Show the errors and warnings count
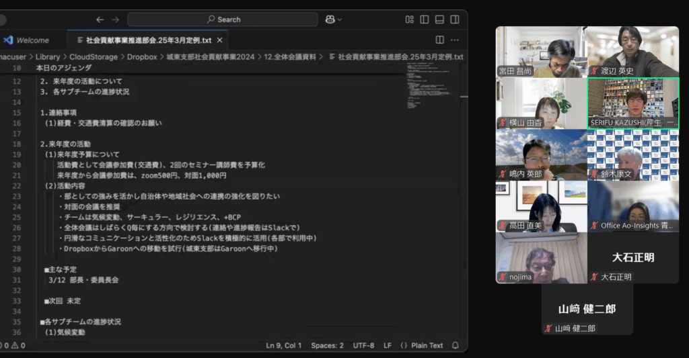689x358 pixels. pos(13,345)
